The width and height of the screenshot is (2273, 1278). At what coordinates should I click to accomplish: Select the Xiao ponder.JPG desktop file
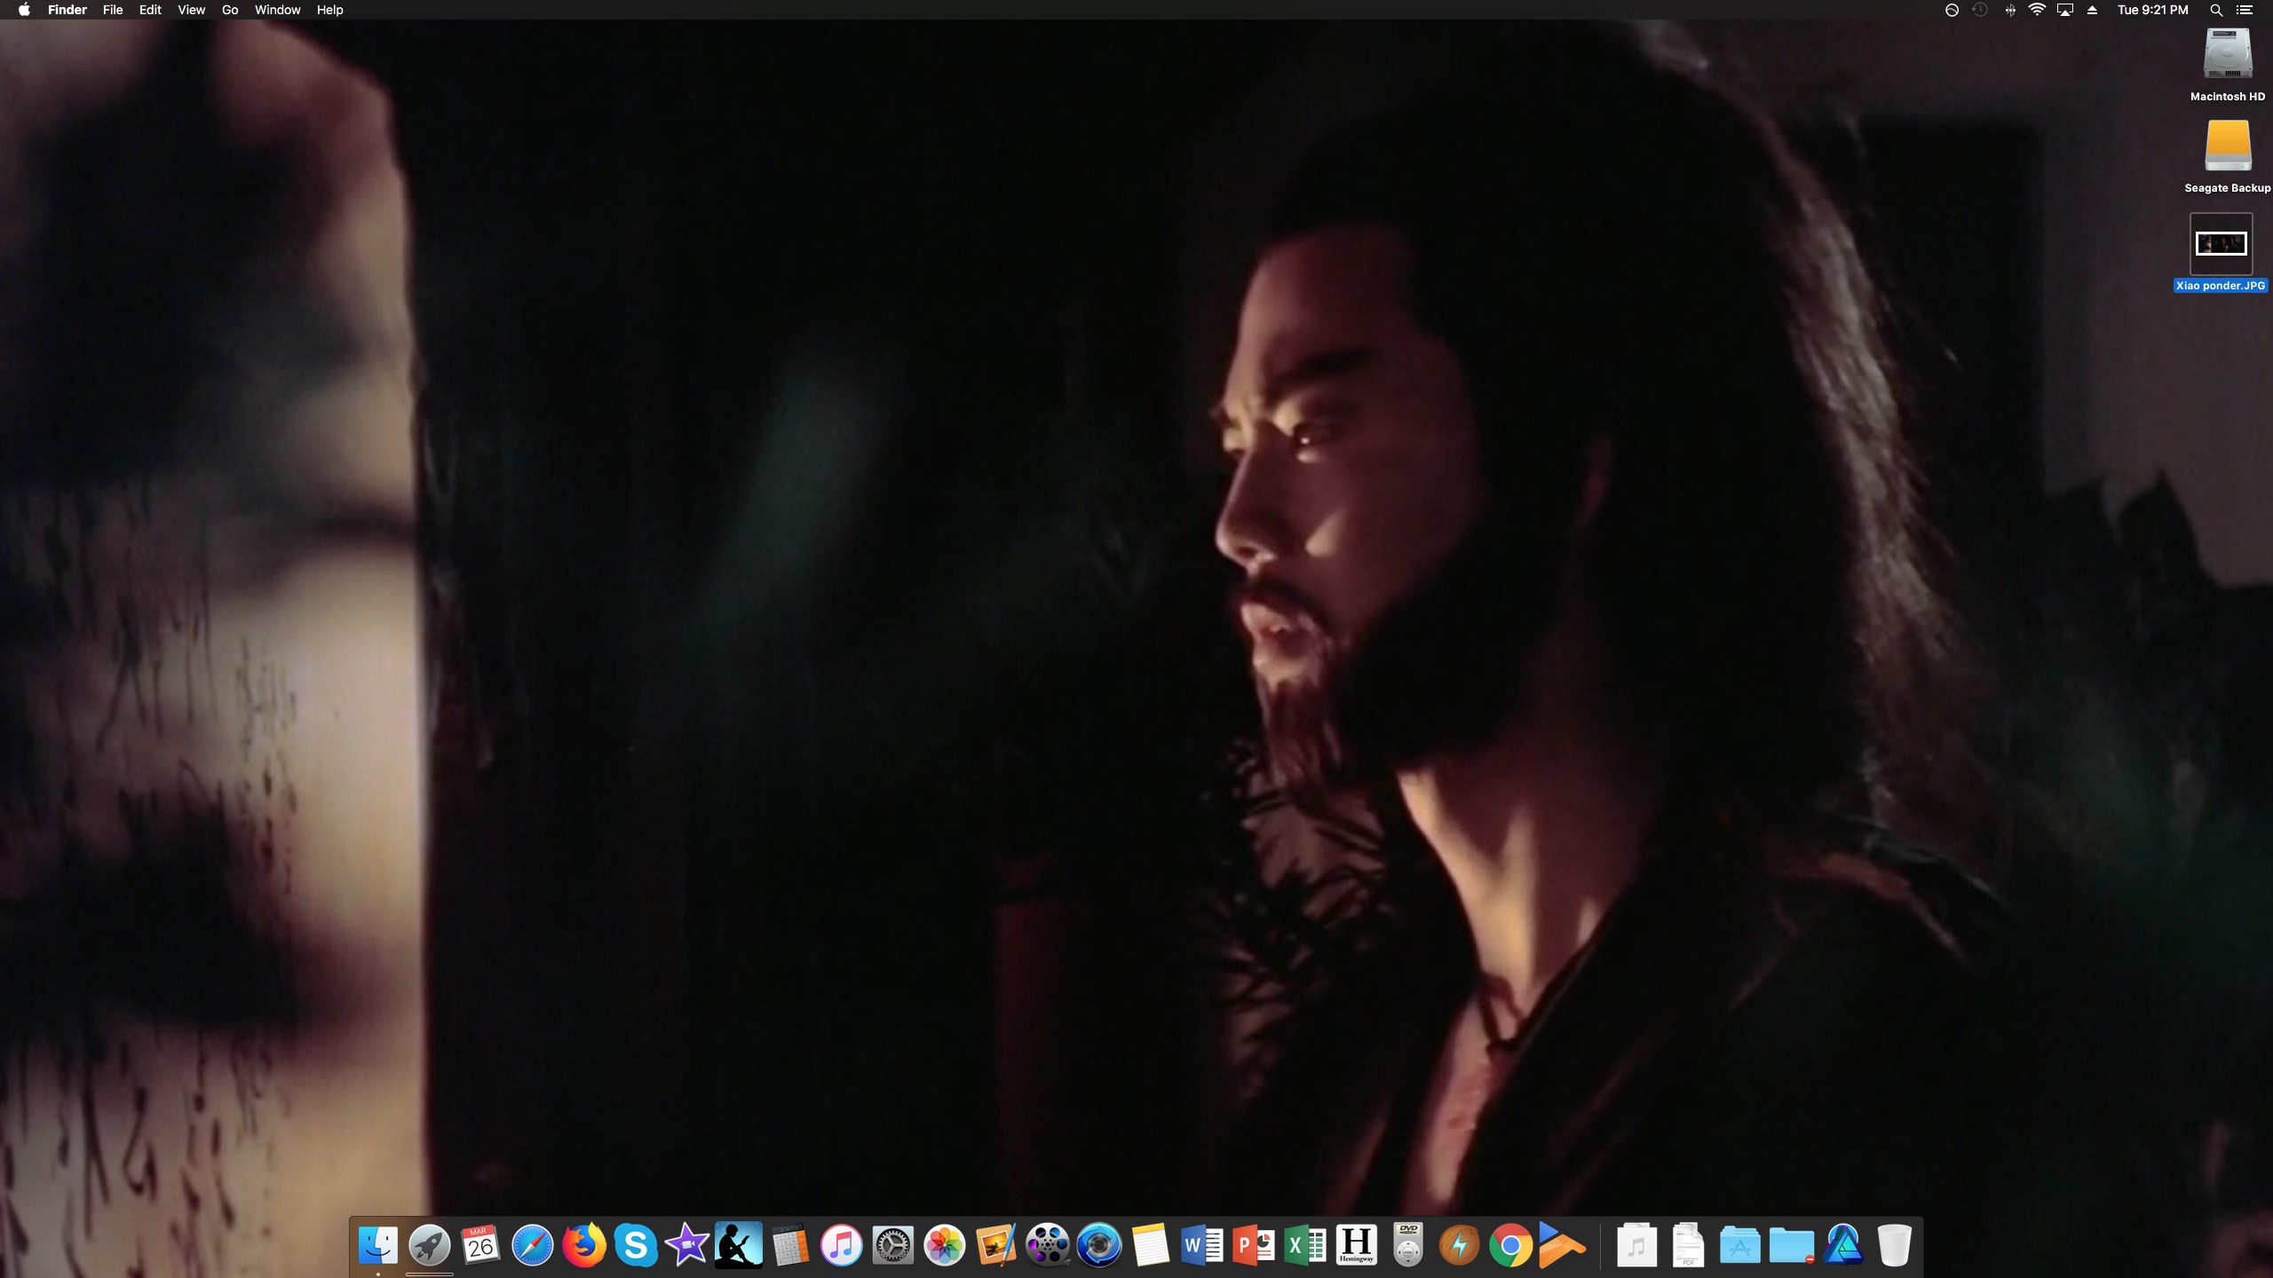tap(2221, 244)
